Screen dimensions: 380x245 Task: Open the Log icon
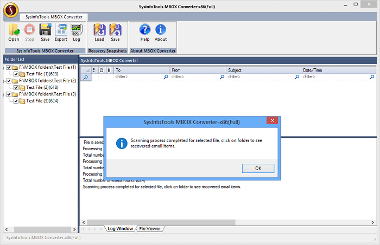(77, 33)
